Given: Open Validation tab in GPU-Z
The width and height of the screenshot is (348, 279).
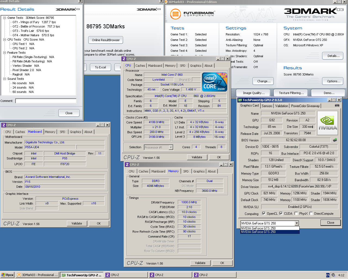Looking at the screenshot, I should [282, 106].
